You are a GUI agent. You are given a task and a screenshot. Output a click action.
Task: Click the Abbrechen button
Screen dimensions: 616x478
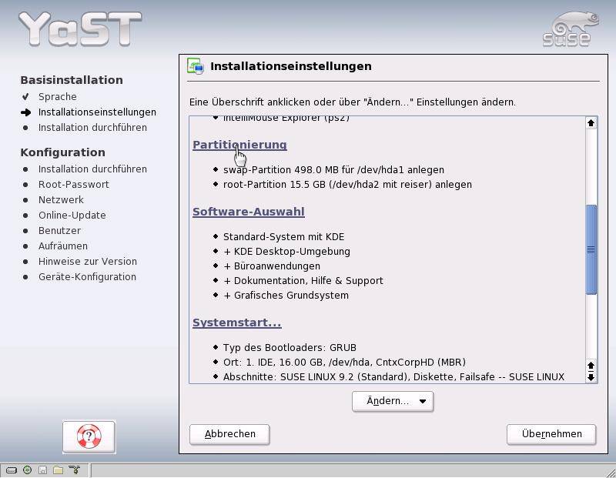pyautogui.click(x=229, y=434)
